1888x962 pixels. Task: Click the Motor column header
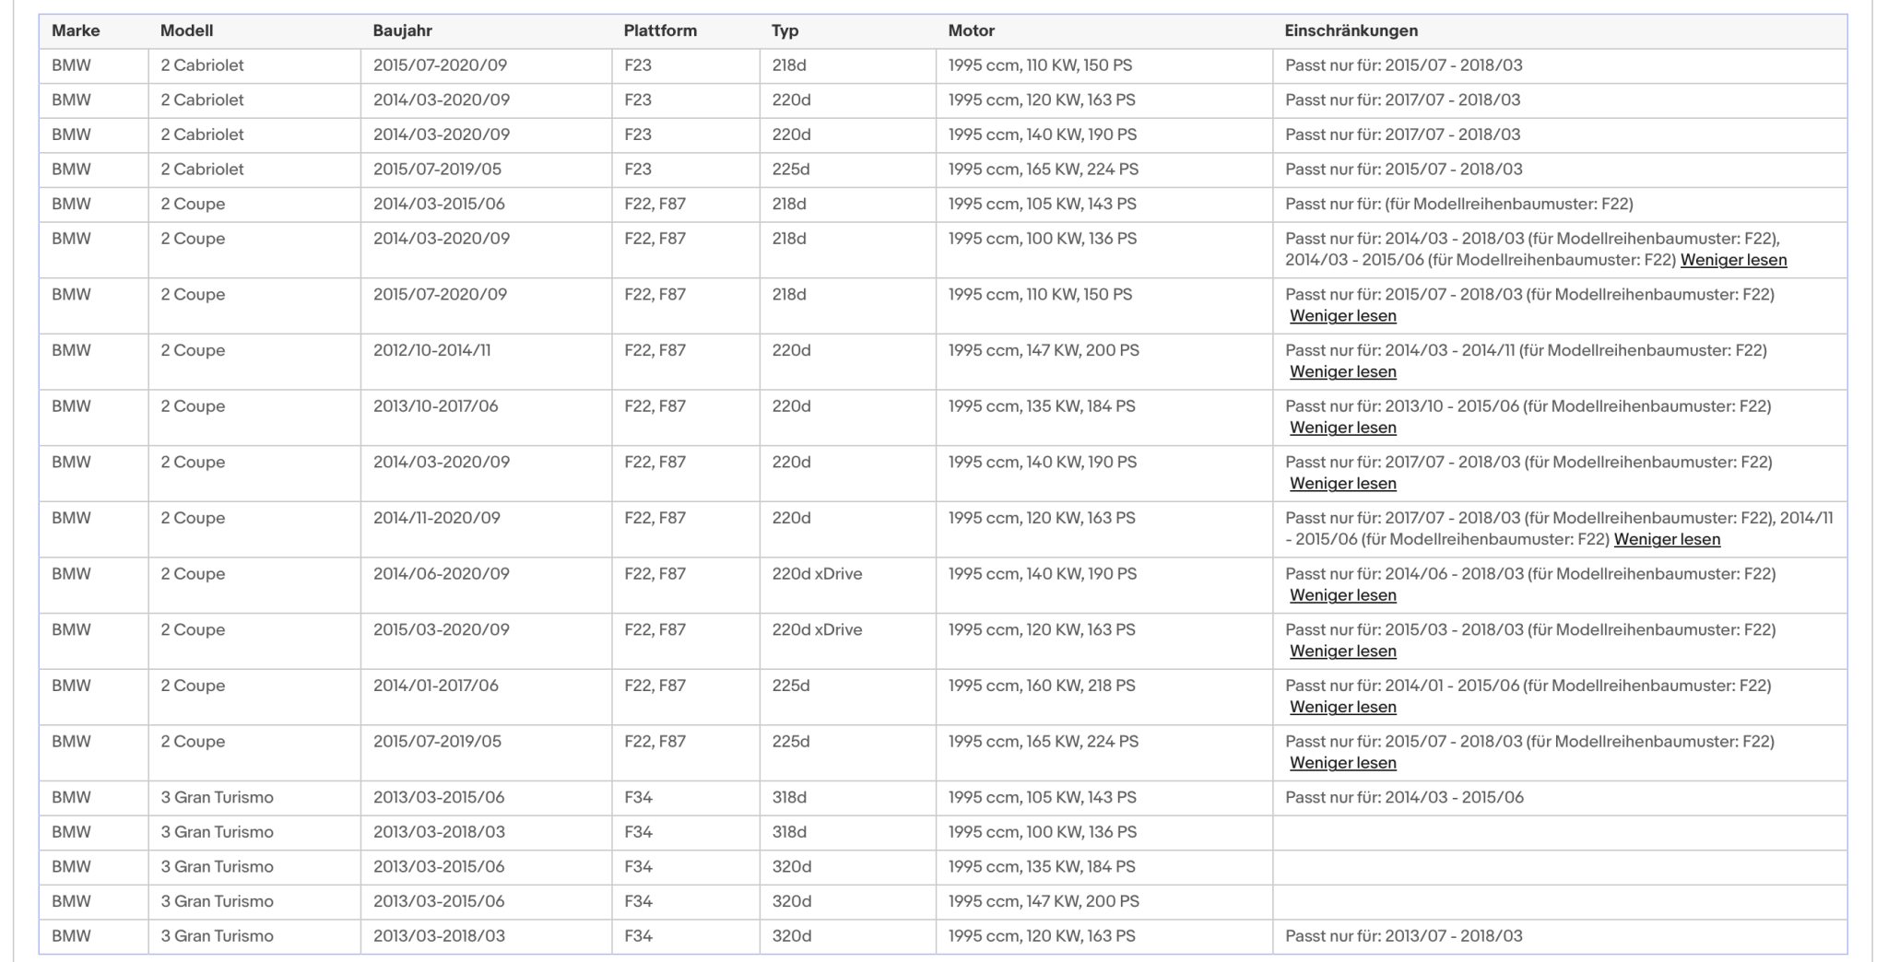coord(972,30)
